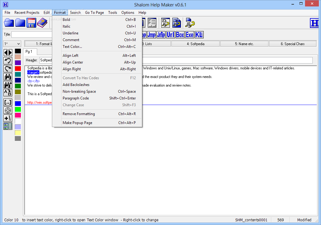Click the 4: Softpedia button
Viewport: 321px width, 225px height.
(x=195, y=44)
